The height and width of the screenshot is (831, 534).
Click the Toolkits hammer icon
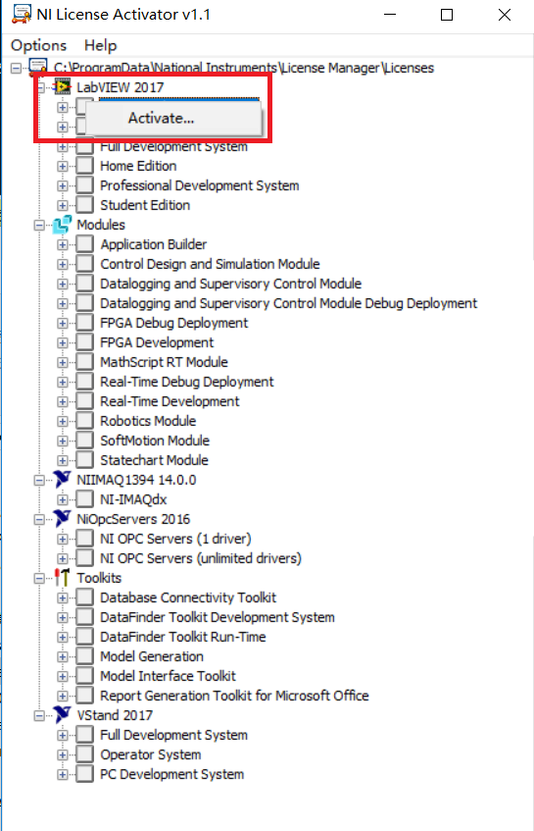click(62, 577)
